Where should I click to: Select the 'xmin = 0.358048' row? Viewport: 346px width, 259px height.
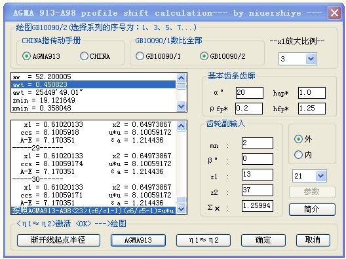pos(94,108)
